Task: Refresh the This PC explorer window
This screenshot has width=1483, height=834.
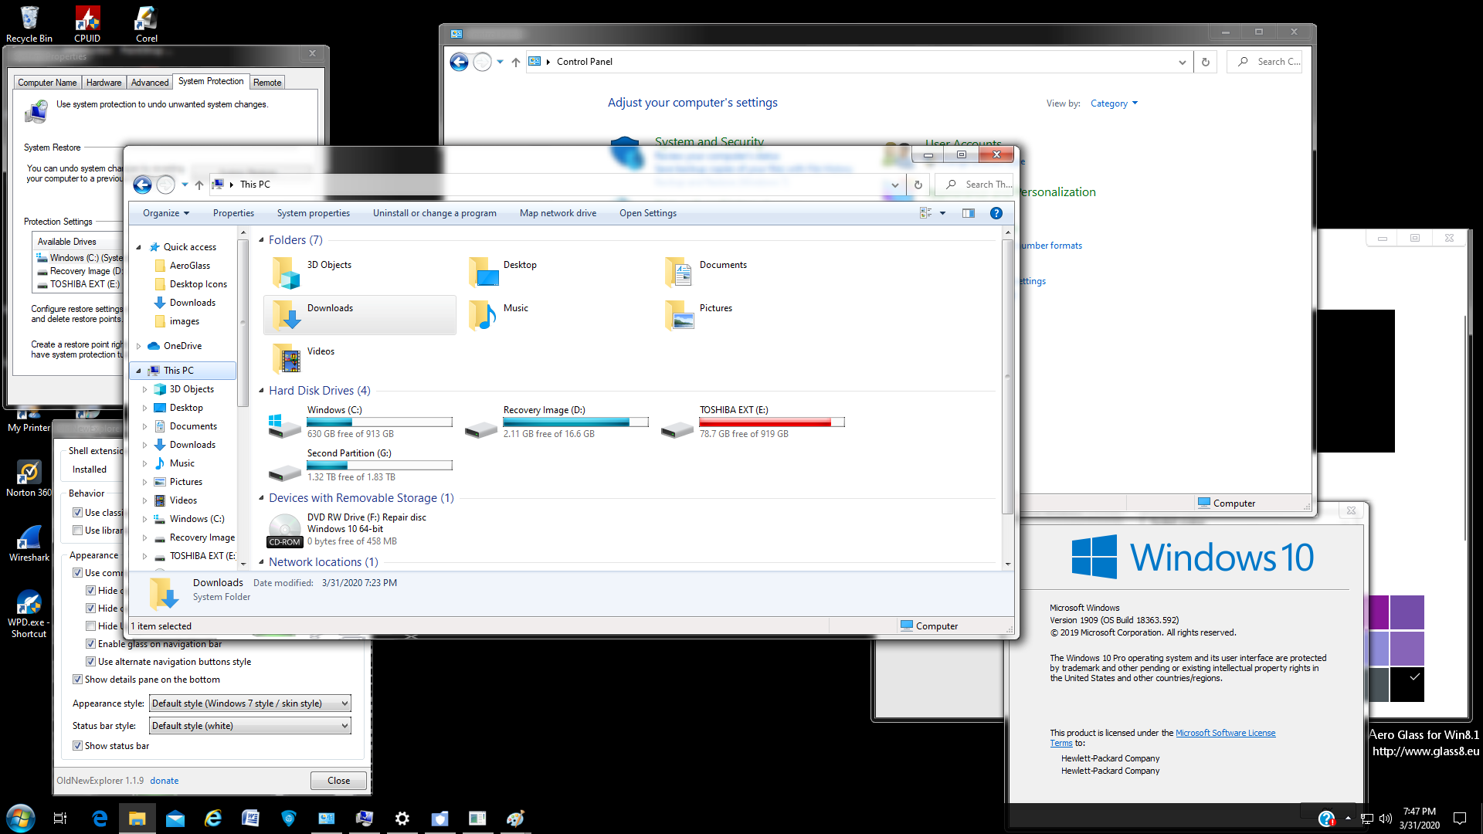Action: pyautogui.click(x=918, y=185)
